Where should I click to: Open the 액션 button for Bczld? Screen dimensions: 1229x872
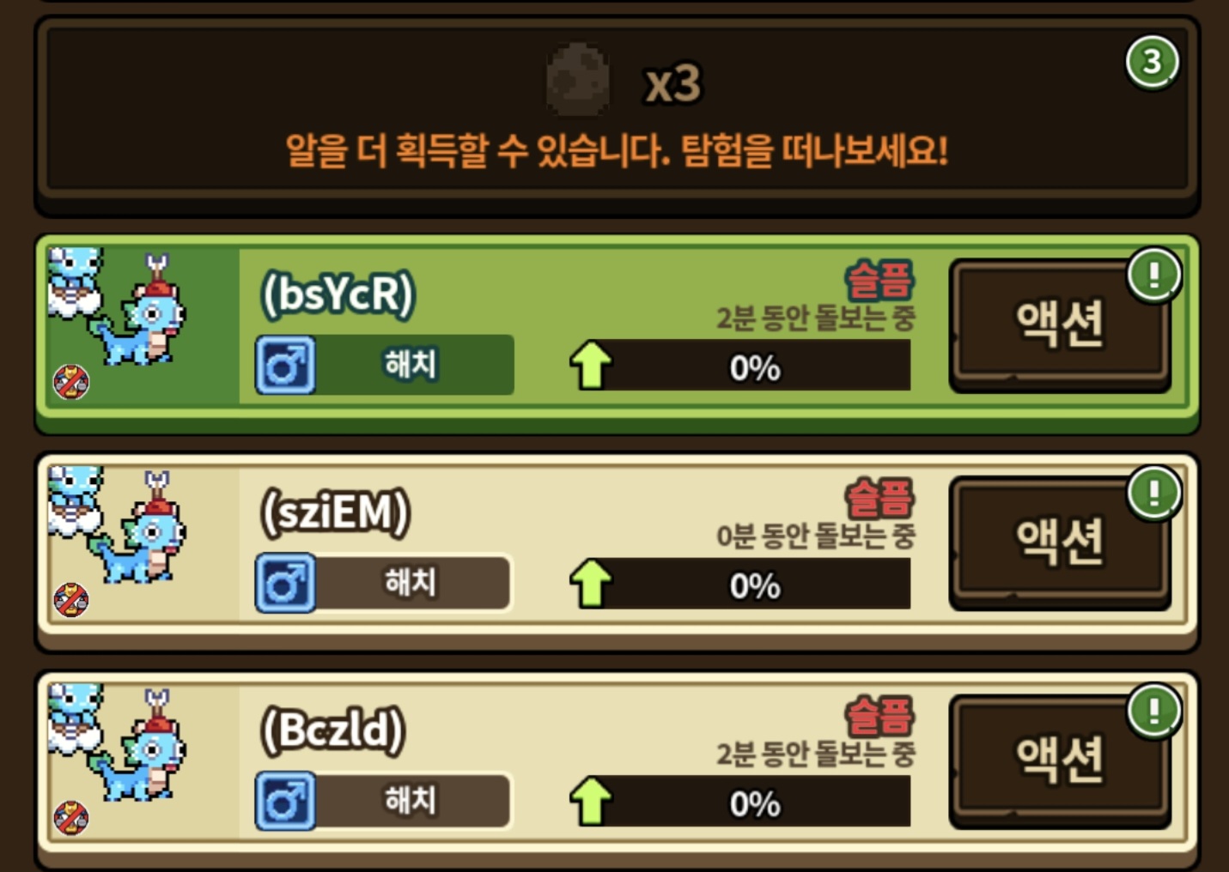(1060, 762)
